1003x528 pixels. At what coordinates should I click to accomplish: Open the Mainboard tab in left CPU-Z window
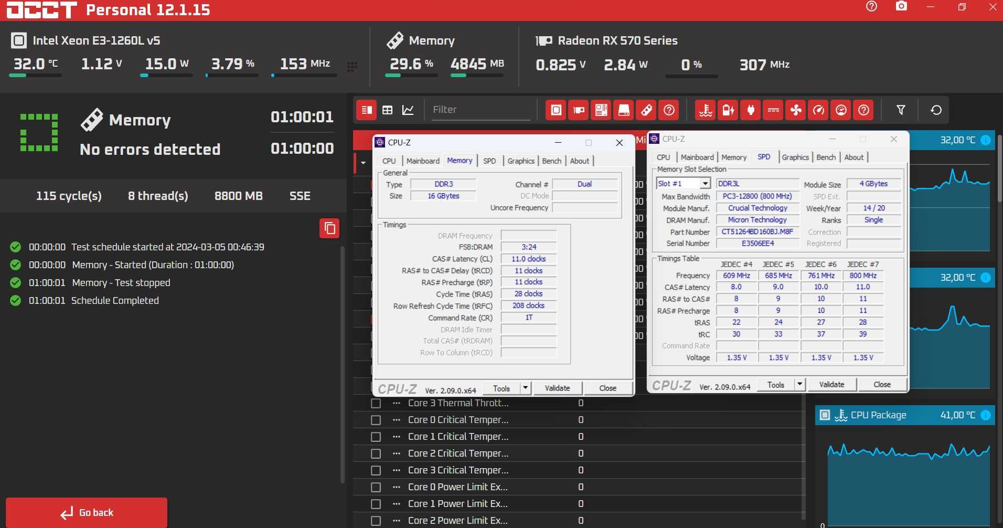tap(423, 161)
